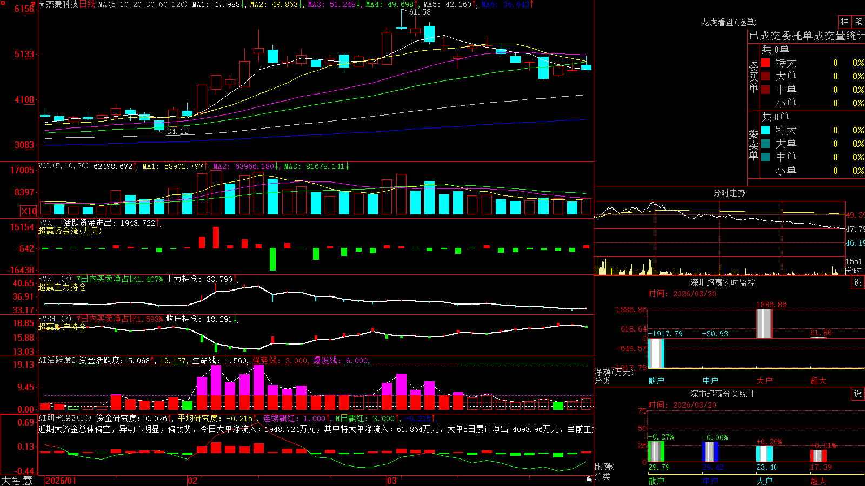This screenshot has width=865, height=486.
Task: Click the cyan 23.40 大户 ratio bar
Action: click(x=764, y=454)
